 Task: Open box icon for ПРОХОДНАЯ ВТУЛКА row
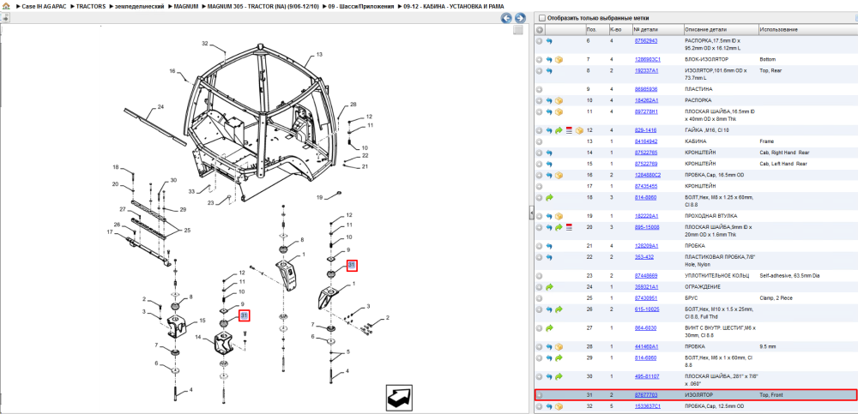click(x=559, y=215)
